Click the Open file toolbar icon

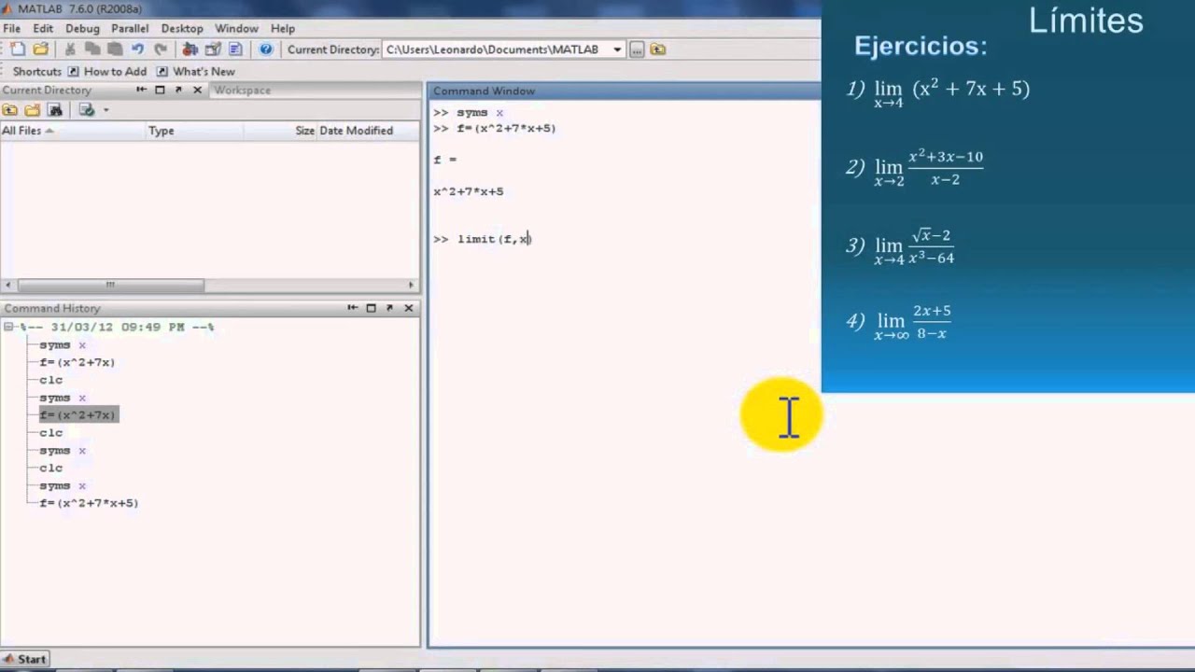tap(41, 49)
